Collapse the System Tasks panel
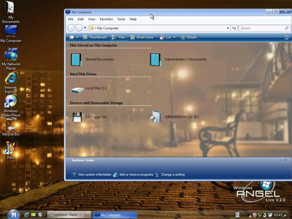Image resolution: width=292 pixels, height=219 pixels. click(x=285, y=160)
